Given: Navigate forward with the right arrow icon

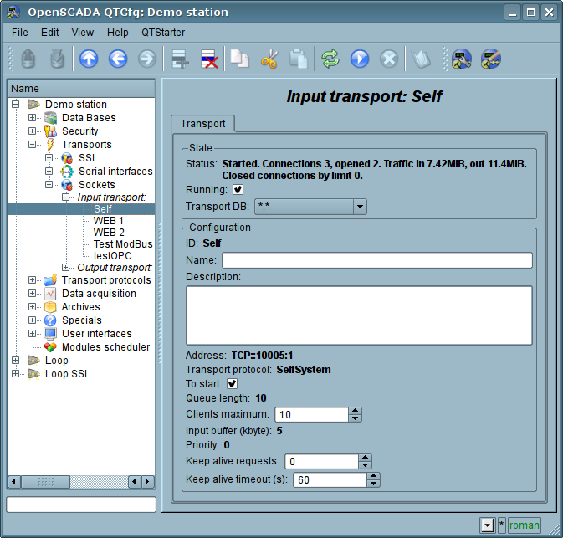Looking at the screenshot, I should click(147, 59).
